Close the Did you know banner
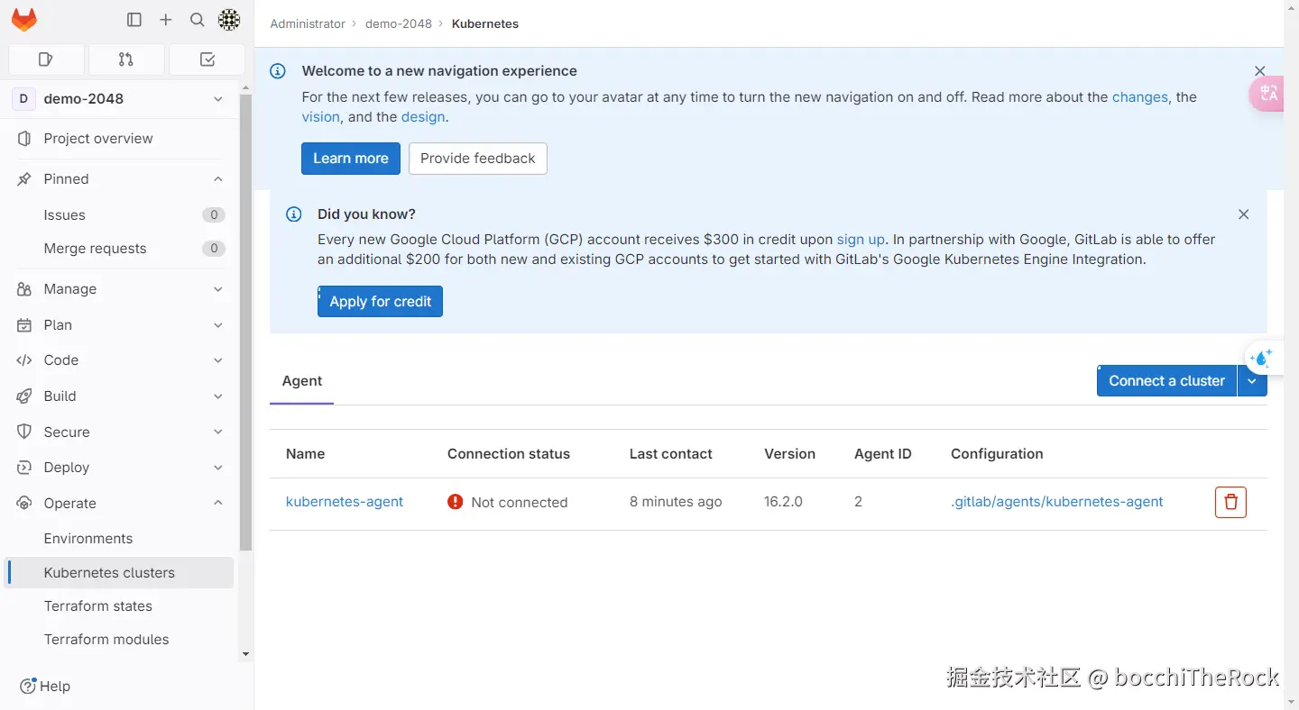The image size is (1299, 710). (1243, 214)
